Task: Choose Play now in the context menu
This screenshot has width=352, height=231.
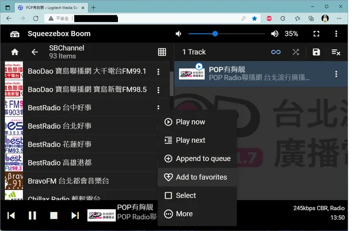Action: [x=197, y=122]
